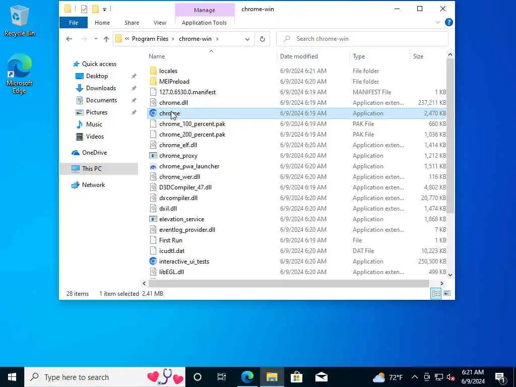
Task: Switch to Details view layout button
Action: (436, 294)
